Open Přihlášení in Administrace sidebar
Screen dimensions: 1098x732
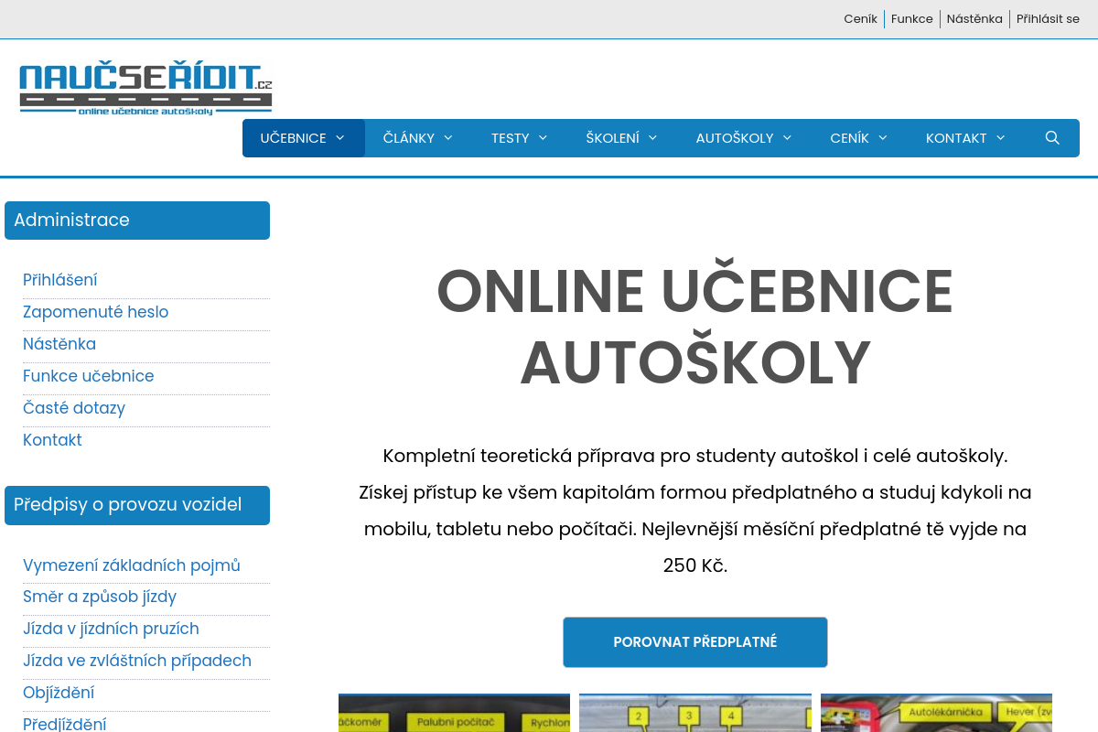[x=60, y=280]
